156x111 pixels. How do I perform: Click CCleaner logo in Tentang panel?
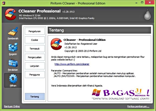56,44
